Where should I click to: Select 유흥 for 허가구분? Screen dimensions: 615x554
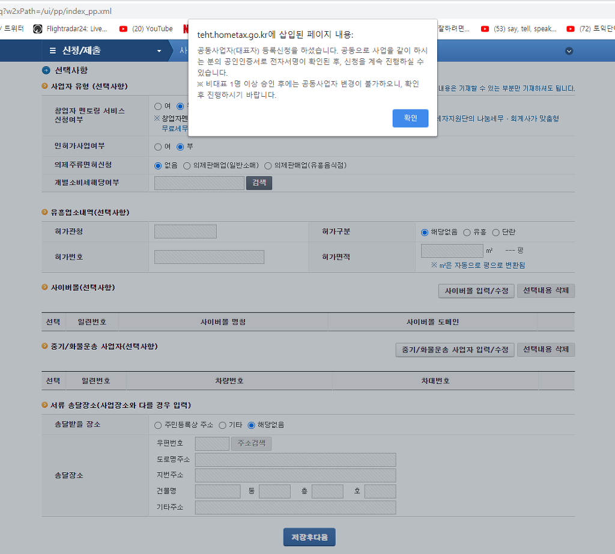click(467, 233)
